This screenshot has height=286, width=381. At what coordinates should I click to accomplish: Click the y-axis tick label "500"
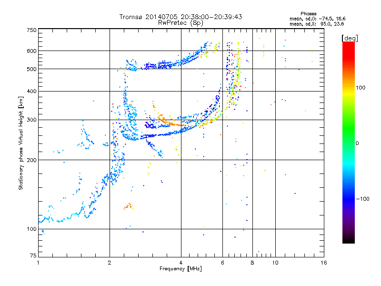pos(31,69)
